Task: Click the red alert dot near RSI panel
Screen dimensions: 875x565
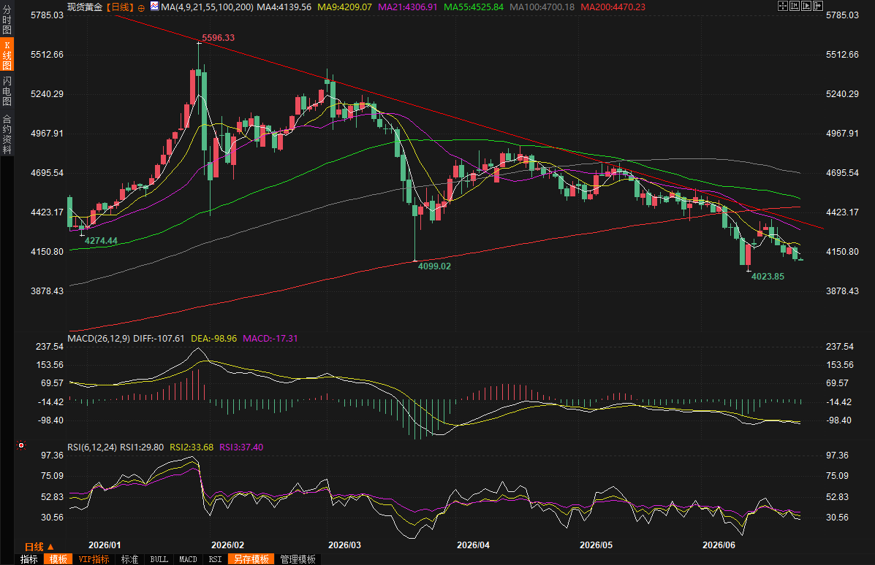Action: pos(21,445)
